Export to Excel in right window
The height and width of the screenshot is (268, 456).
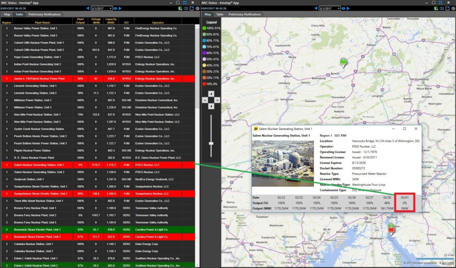pyautogui.click(x=436, y=8)
